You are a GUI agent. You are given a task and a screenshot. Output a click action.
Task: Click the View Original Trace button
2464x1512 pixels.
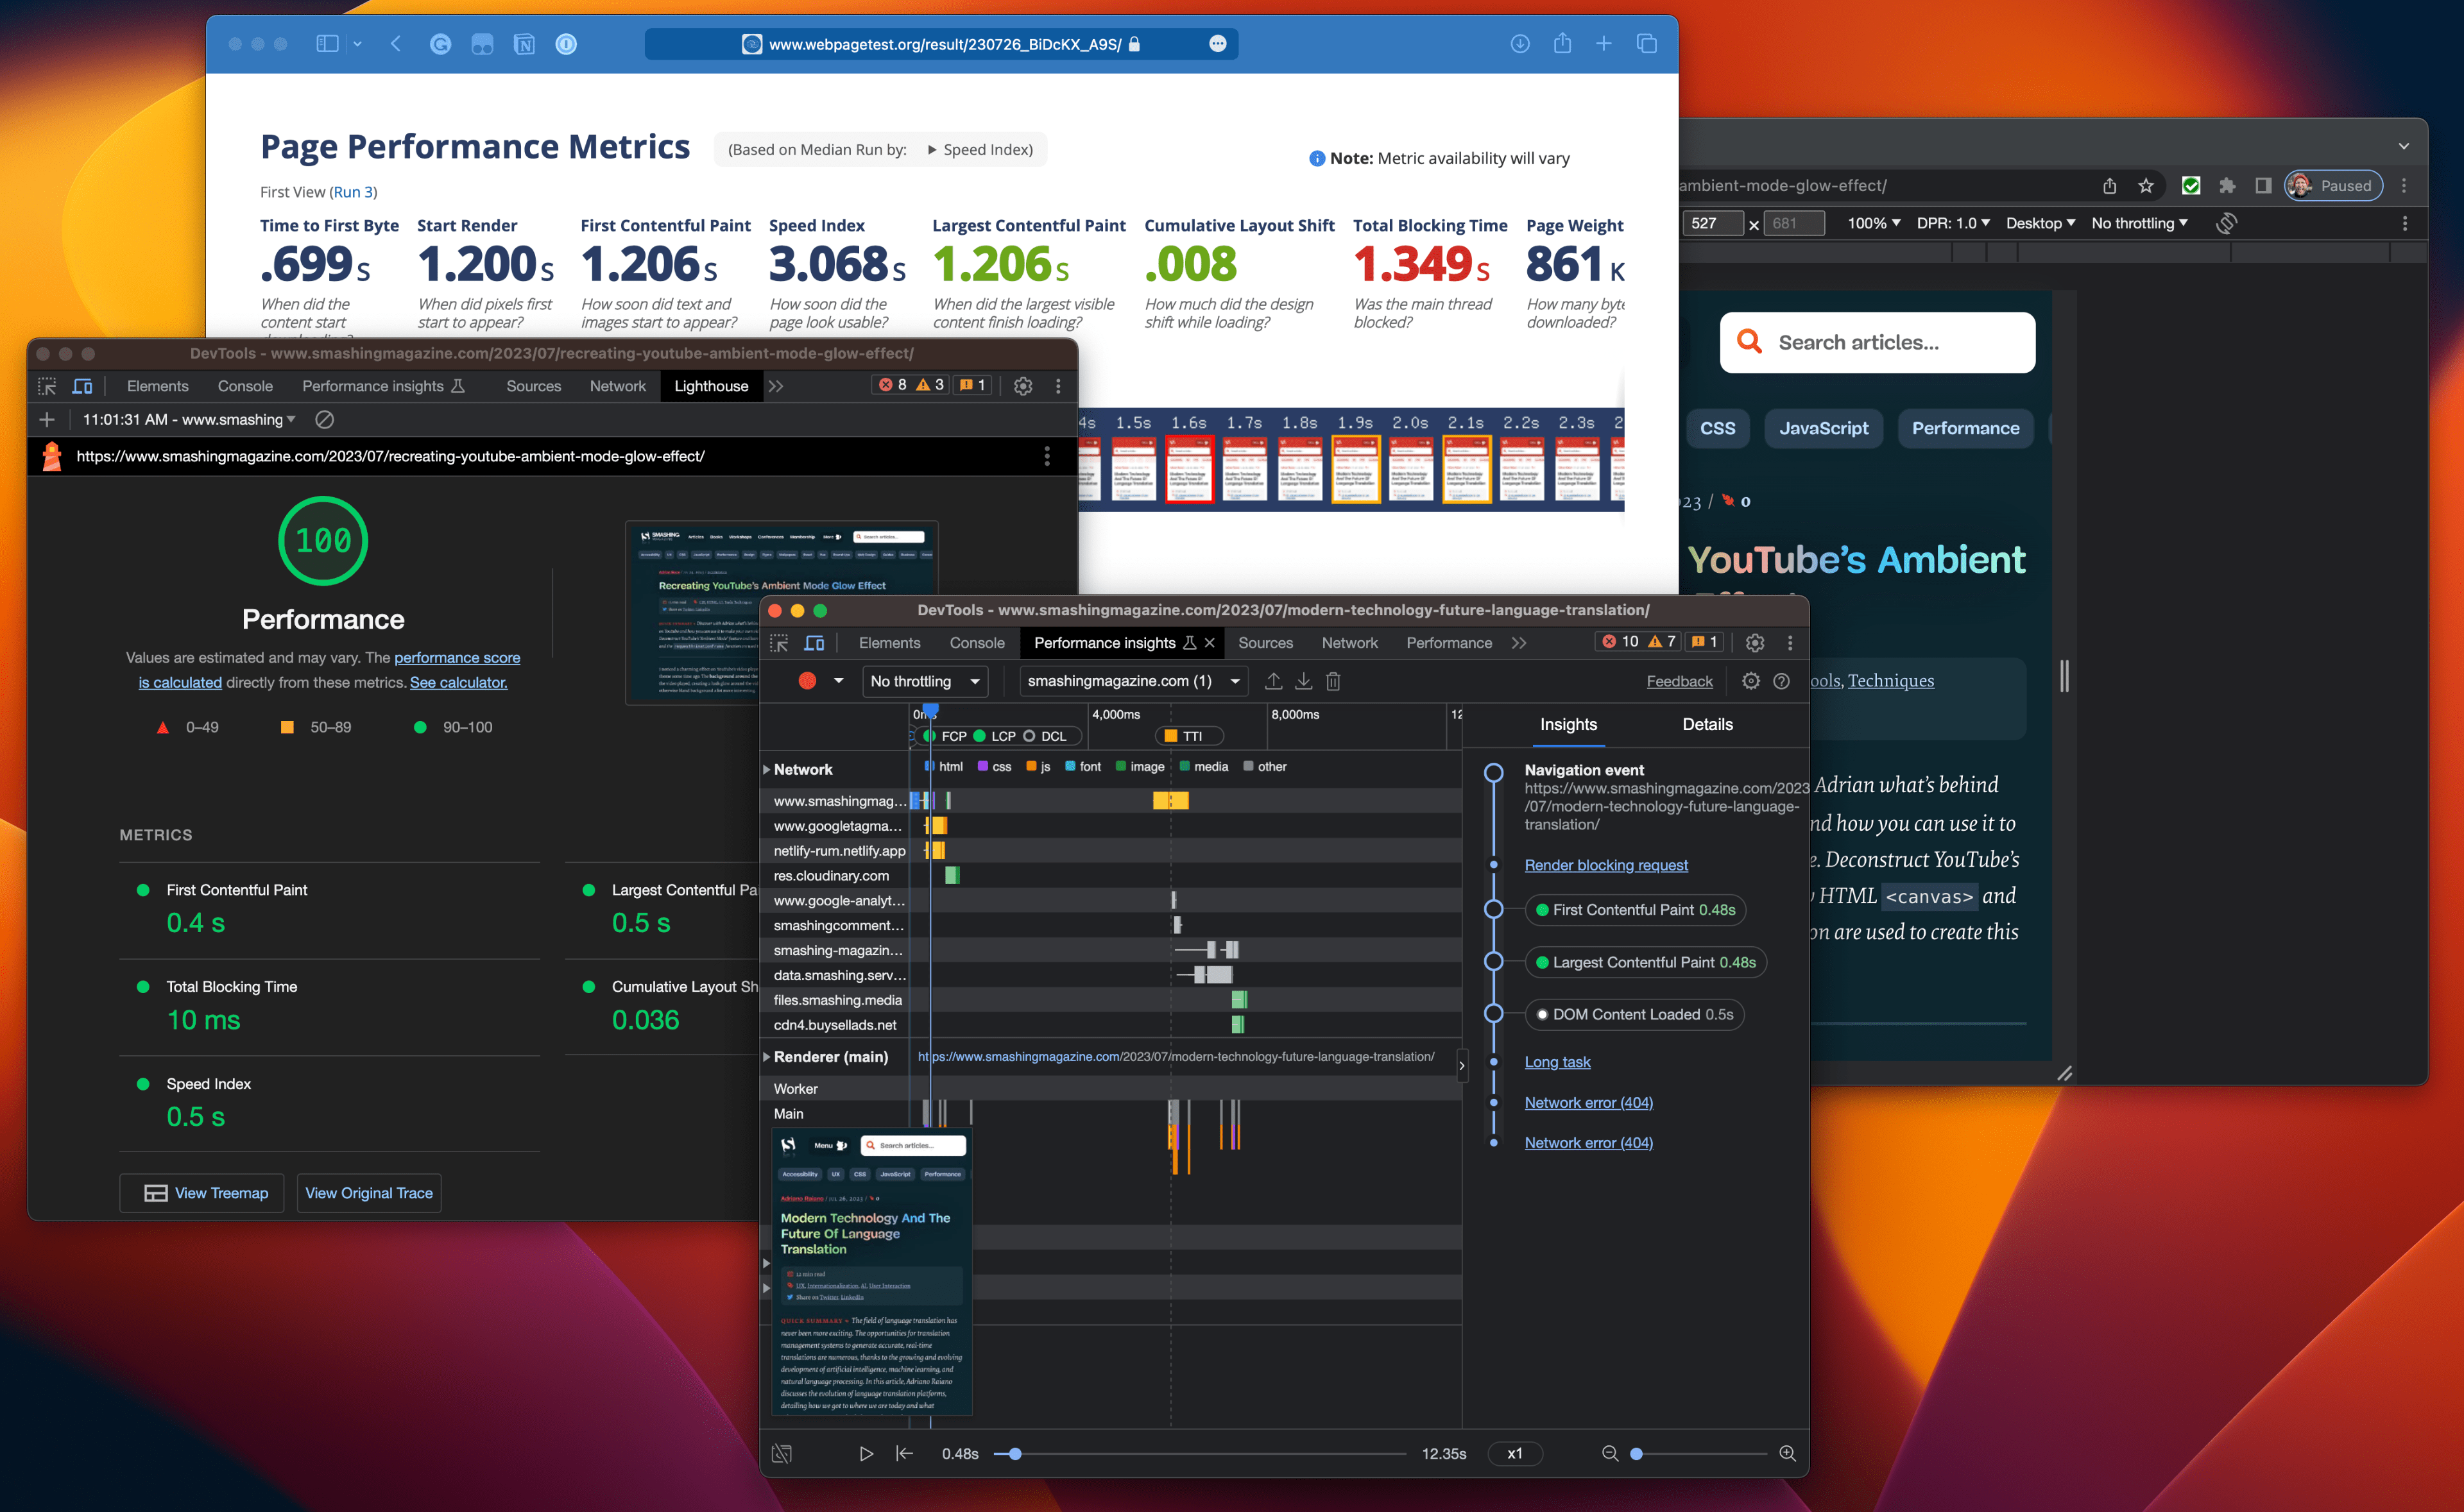tap(368, 1192)
